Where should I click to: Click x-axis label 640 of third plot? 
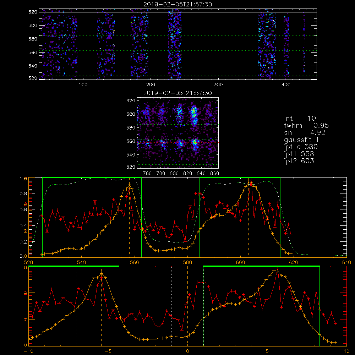[x=346, y=262]
